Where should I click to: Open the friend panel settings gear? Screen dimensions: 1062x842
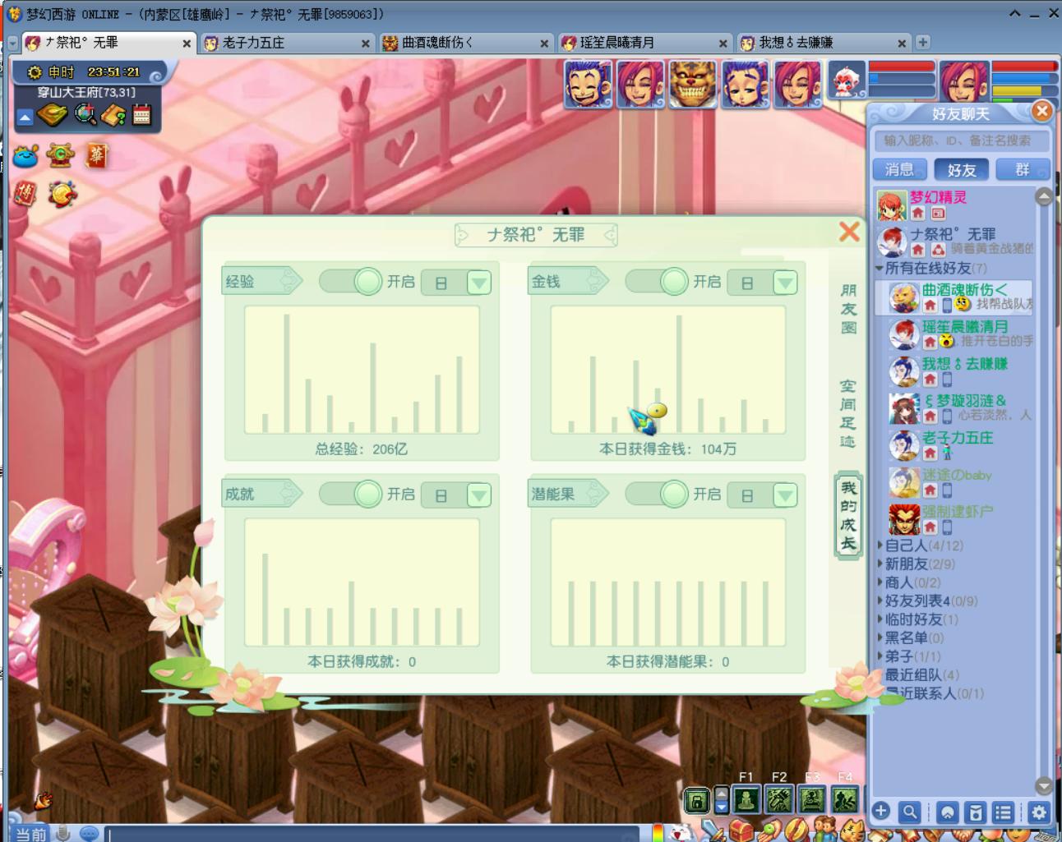[x=1039, y=812]
